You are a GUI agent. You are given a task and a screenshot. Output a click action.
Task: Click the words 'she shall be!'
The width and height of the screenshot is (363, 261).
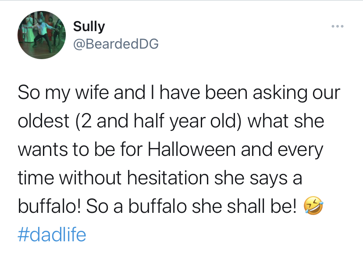(x=244, y=206)
